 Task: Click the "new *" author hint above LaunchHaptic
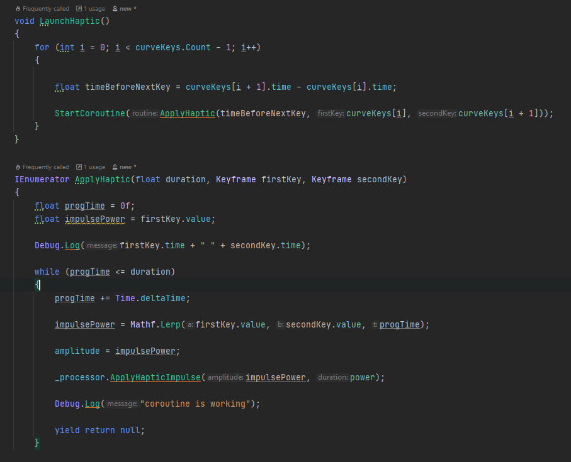[x=124, y=9]
